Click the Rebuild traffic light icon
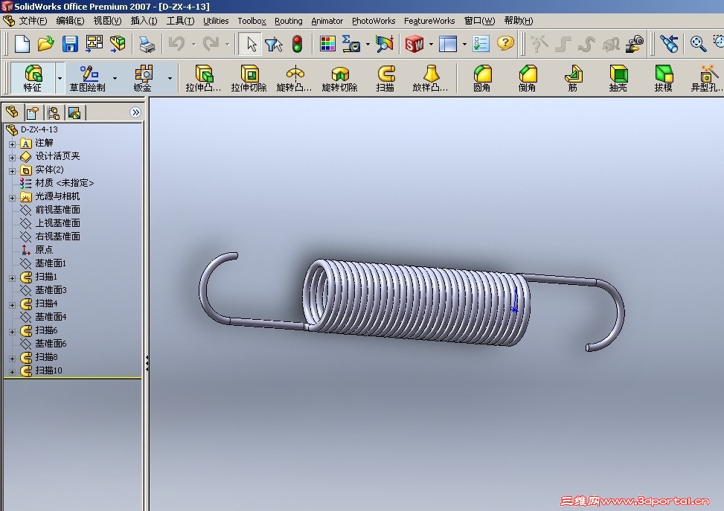 pos(298,45)
